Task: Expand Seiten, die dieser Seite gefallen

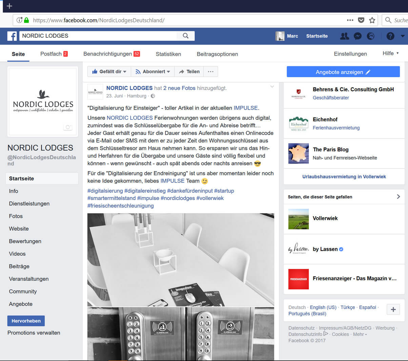Action: tap(398, 197)
